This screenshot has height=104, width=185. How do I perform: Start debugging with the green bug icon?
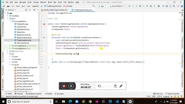point(140,6)
